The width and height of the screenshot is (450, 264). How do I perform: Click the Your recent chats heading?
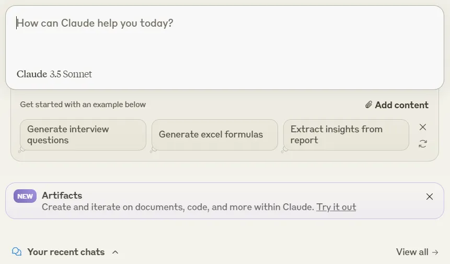click(x=66, y=252)
